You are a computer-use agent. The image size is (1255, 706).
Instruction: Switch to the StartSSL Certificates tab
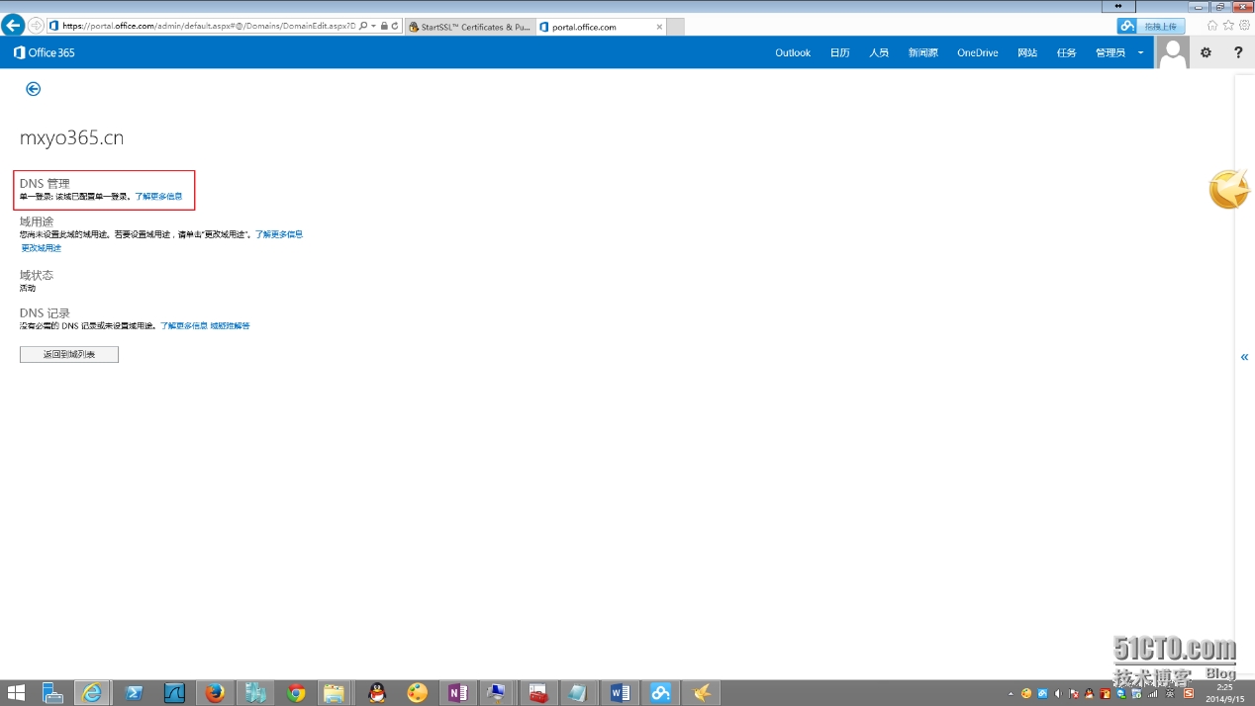pos(469,27)
